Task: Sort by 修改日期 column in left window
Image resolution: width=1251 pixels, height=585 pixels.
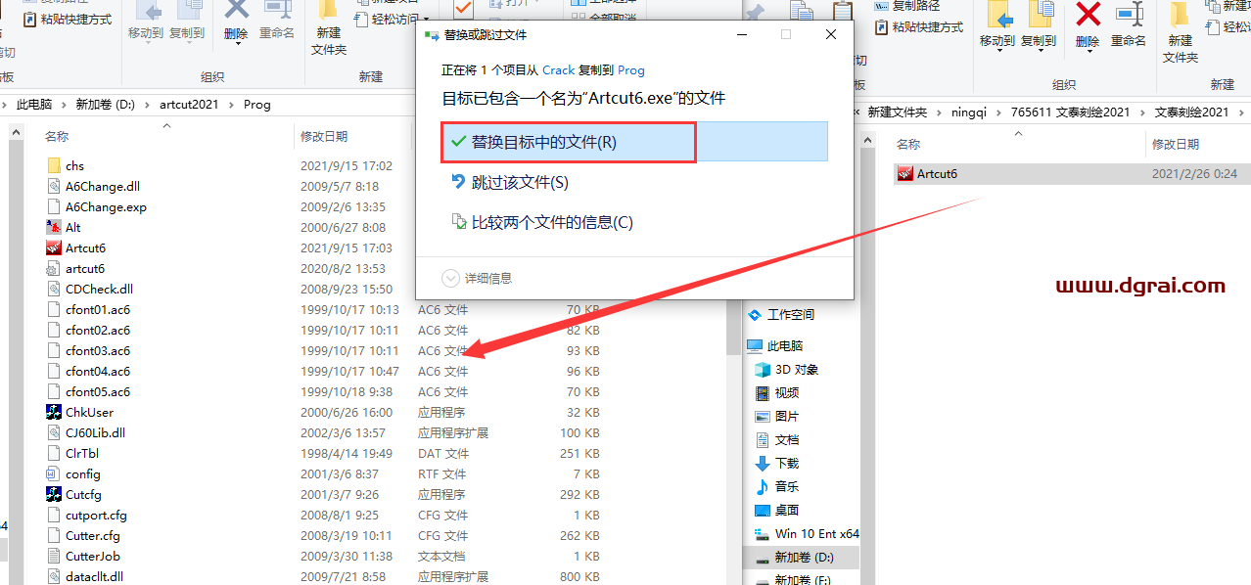Action: 324,136
